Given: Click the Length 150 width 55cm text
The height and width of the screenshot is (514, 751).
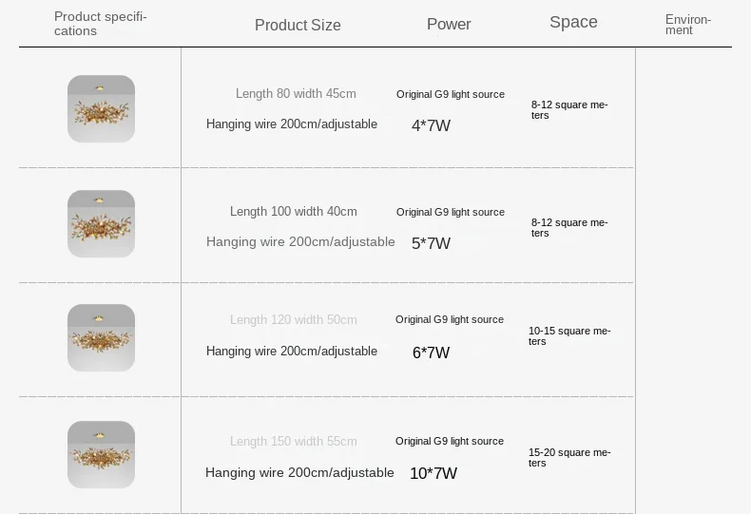Looking at the screenshot, I should (x=294, y=441).
